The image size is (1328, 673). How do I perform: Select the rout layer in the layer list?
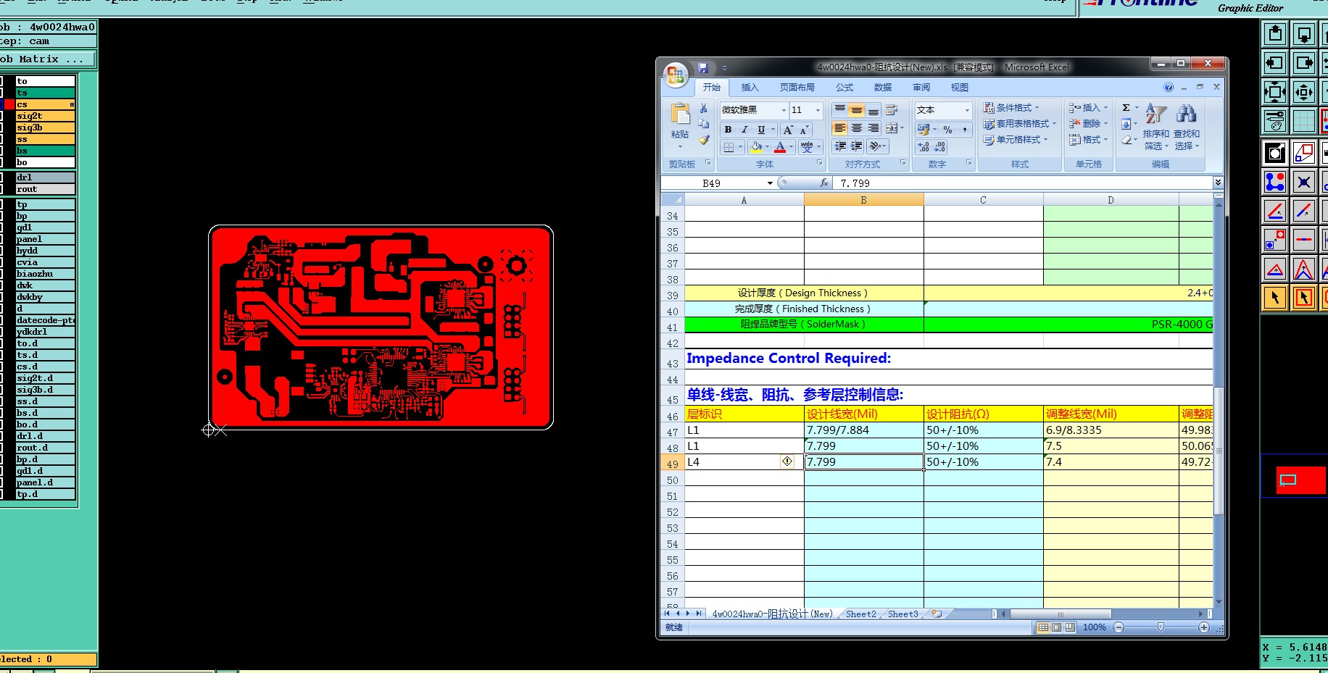pos(46,189)
